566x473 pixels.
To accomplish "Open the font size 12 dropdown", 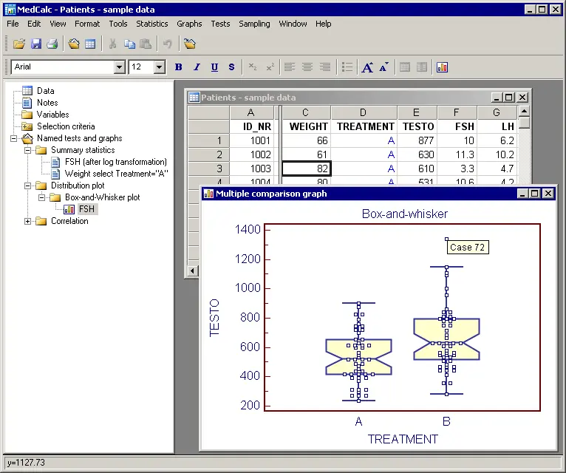I will [x=160, y=67].
